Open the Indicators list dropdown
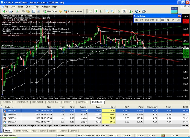Viewport: 190px width, 138px height. coord(131,11)
